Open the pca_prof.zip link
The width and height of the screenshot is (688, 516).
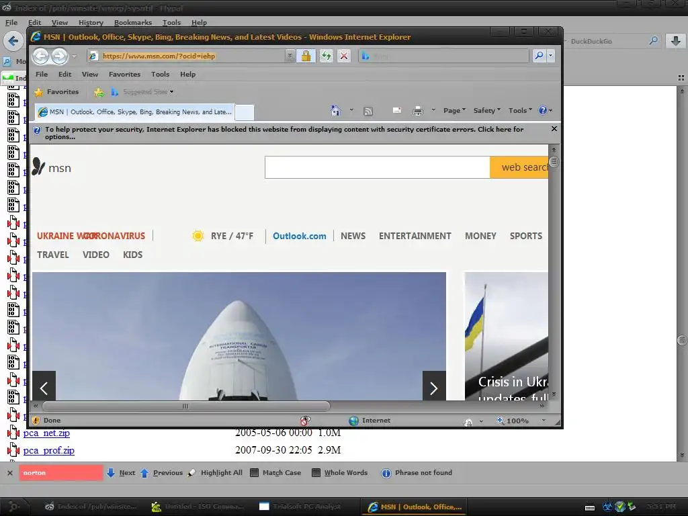click(48, 451)
